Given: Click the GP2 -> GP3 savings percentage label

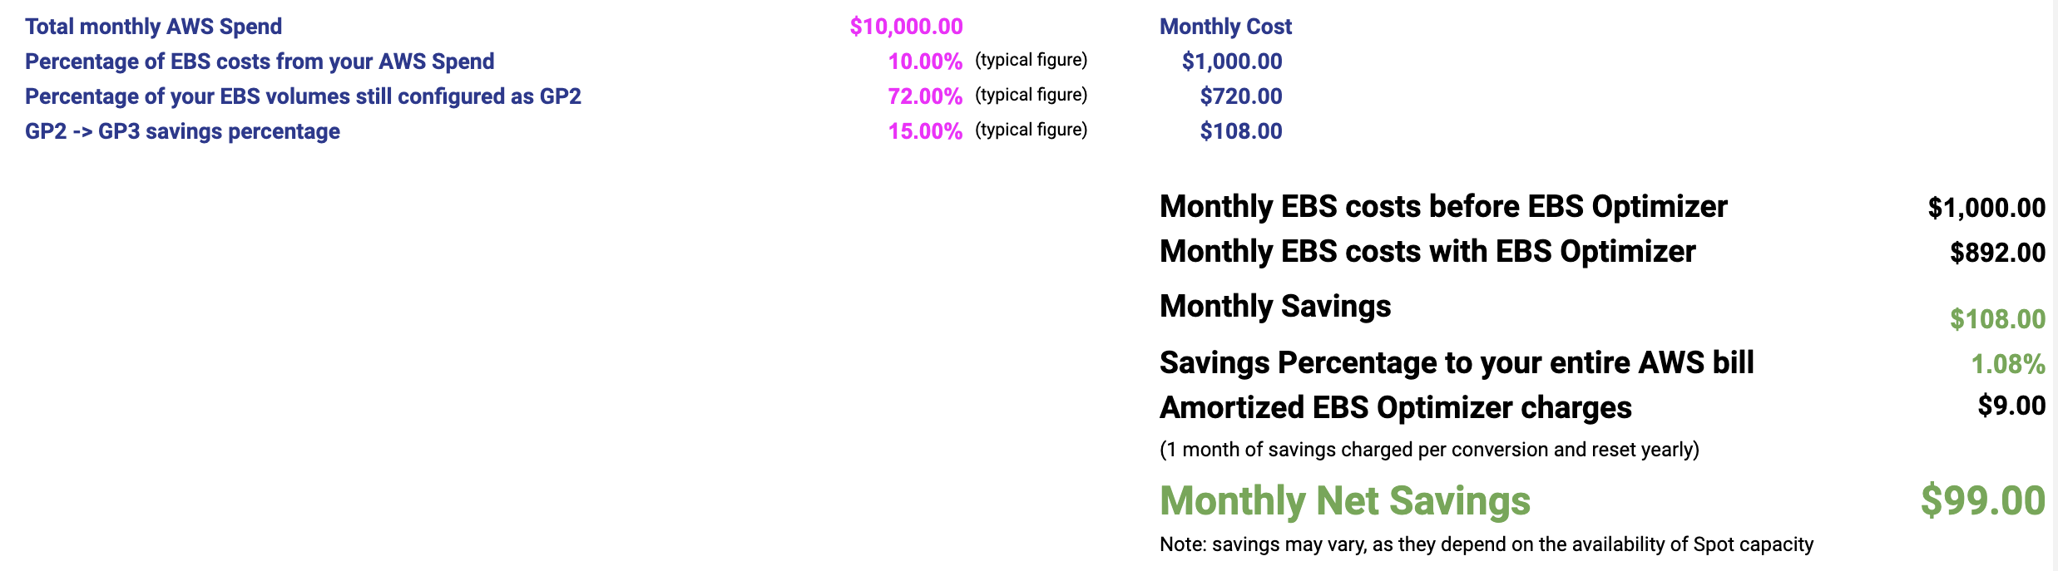Looking at the screenshot, I should pos(182,131).
